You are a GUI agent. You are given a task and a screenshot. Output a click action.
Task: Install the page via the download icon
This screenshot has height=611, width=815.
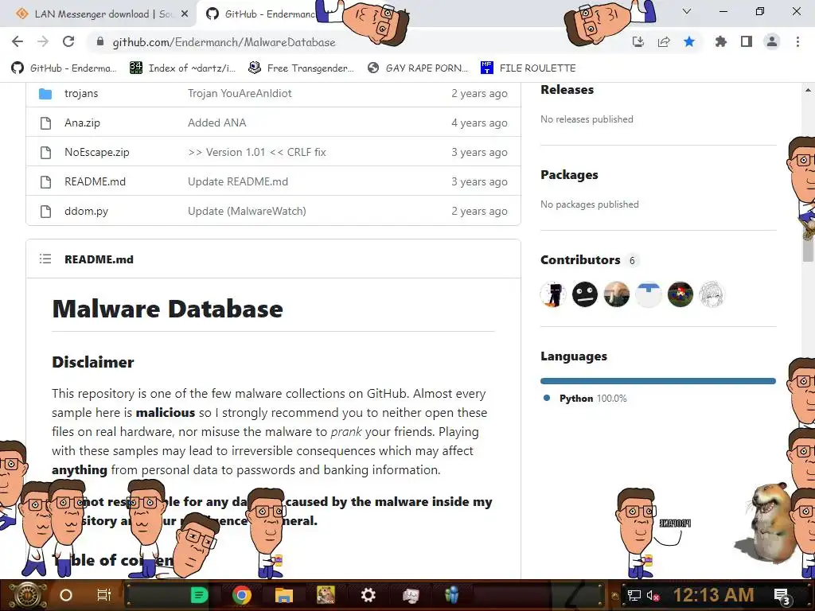638,41
